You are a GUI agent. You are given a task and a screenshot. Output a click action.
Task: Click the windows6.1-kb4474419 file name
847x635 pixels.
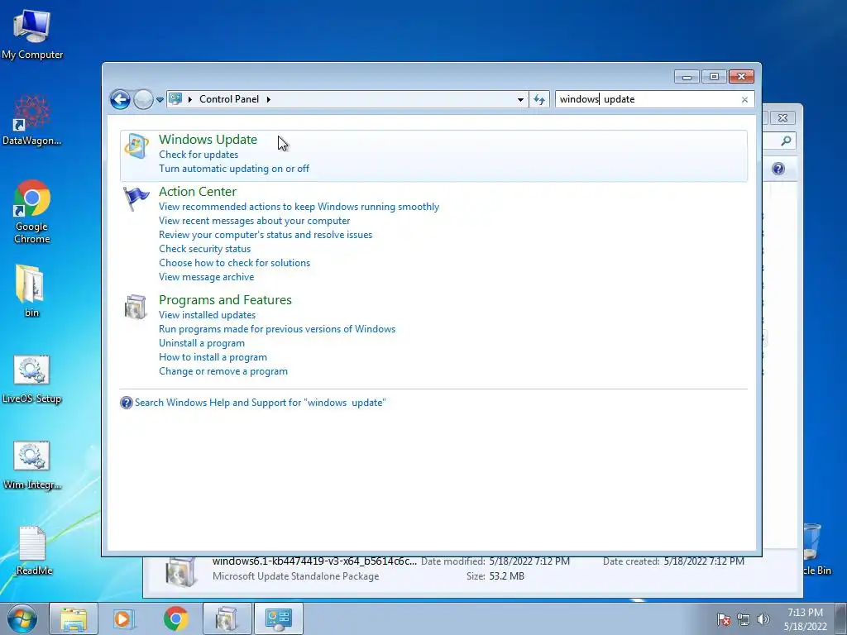click(314, 562)
